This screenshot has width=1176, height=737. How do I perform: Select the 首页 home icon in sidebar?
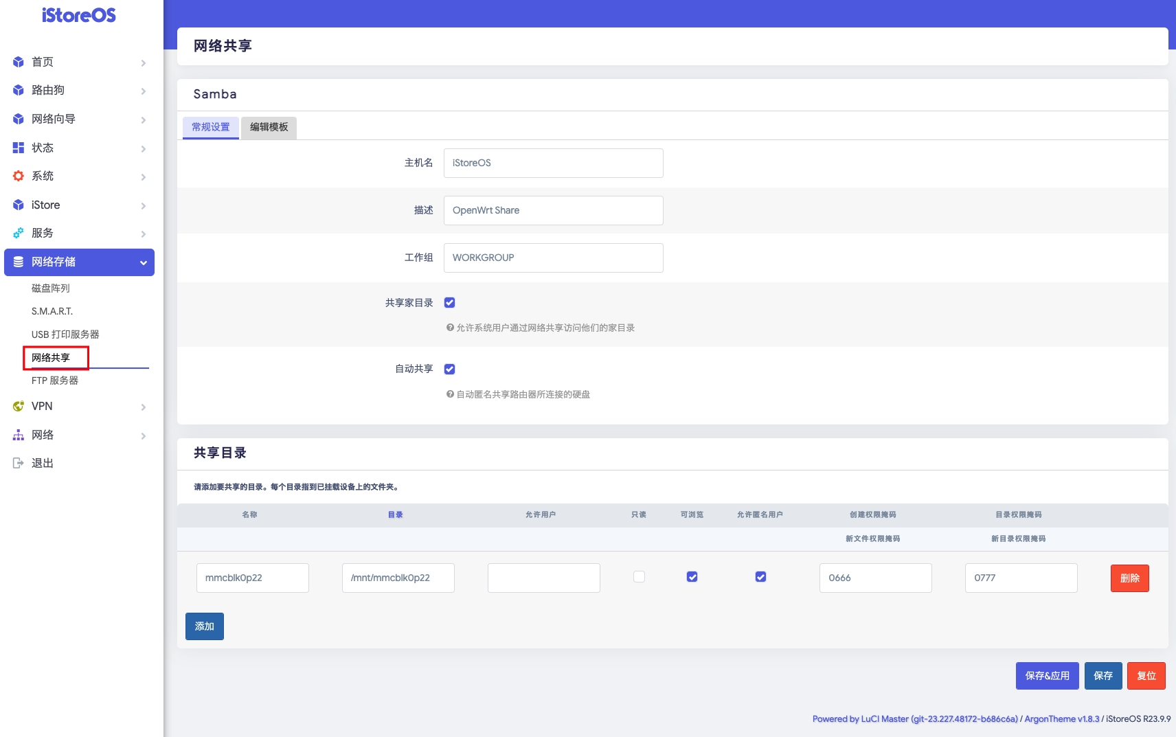[x=18, y=62]
